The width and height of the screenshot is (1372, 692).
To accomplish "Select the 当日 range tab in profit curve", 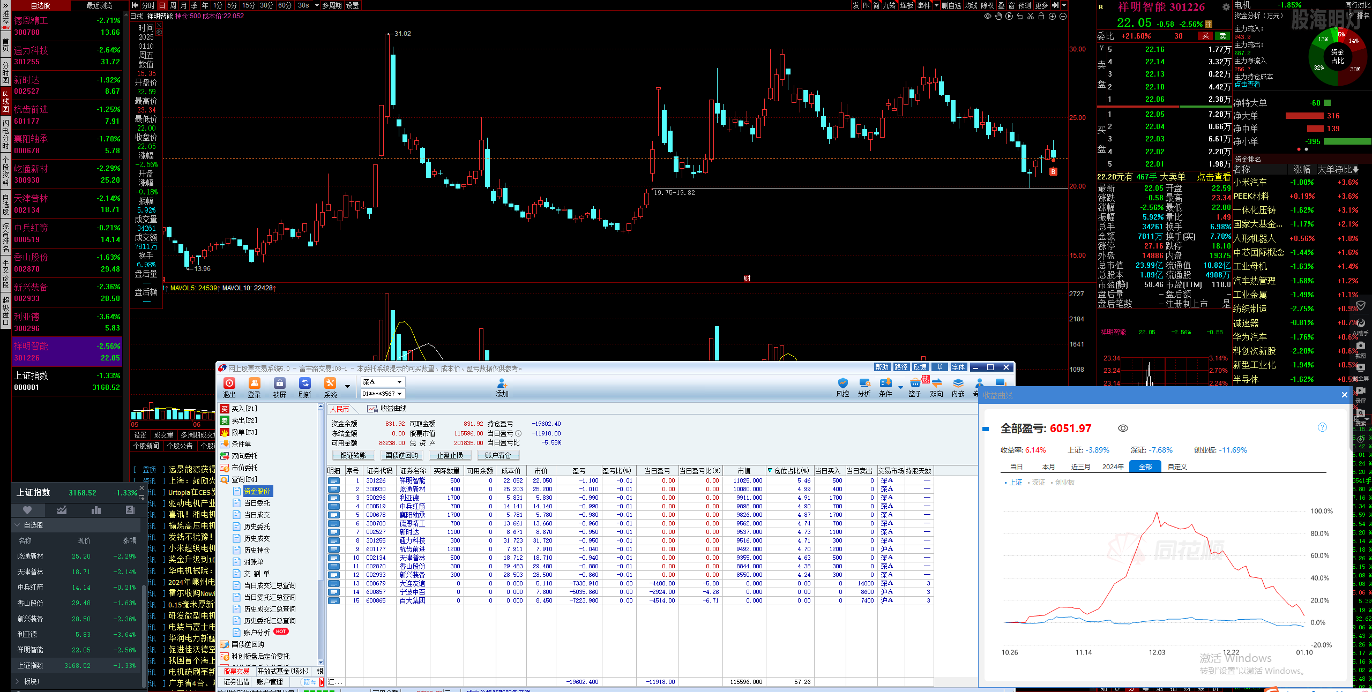I will click(x=1016, y=467).
